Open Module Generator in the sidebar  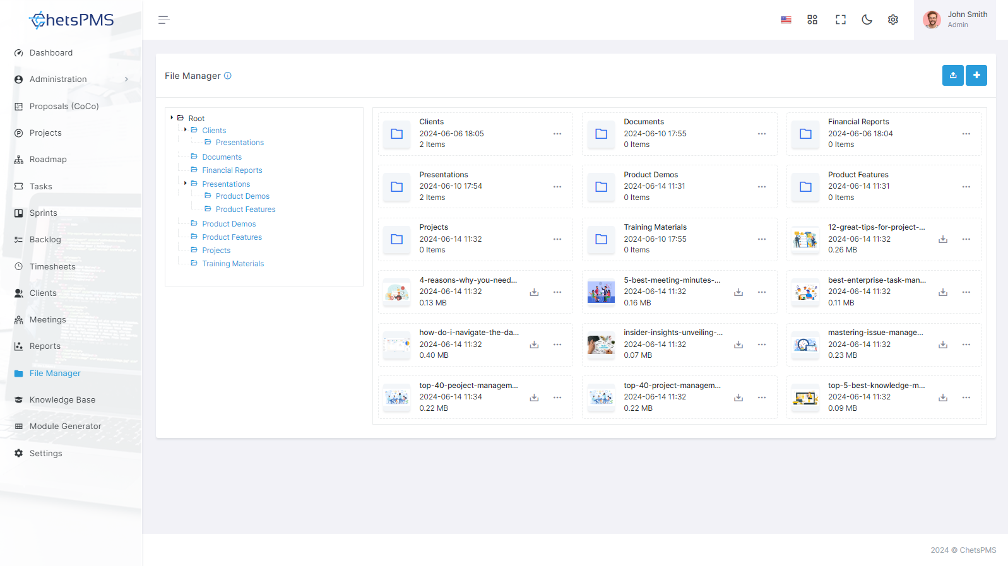coord(66,427)
